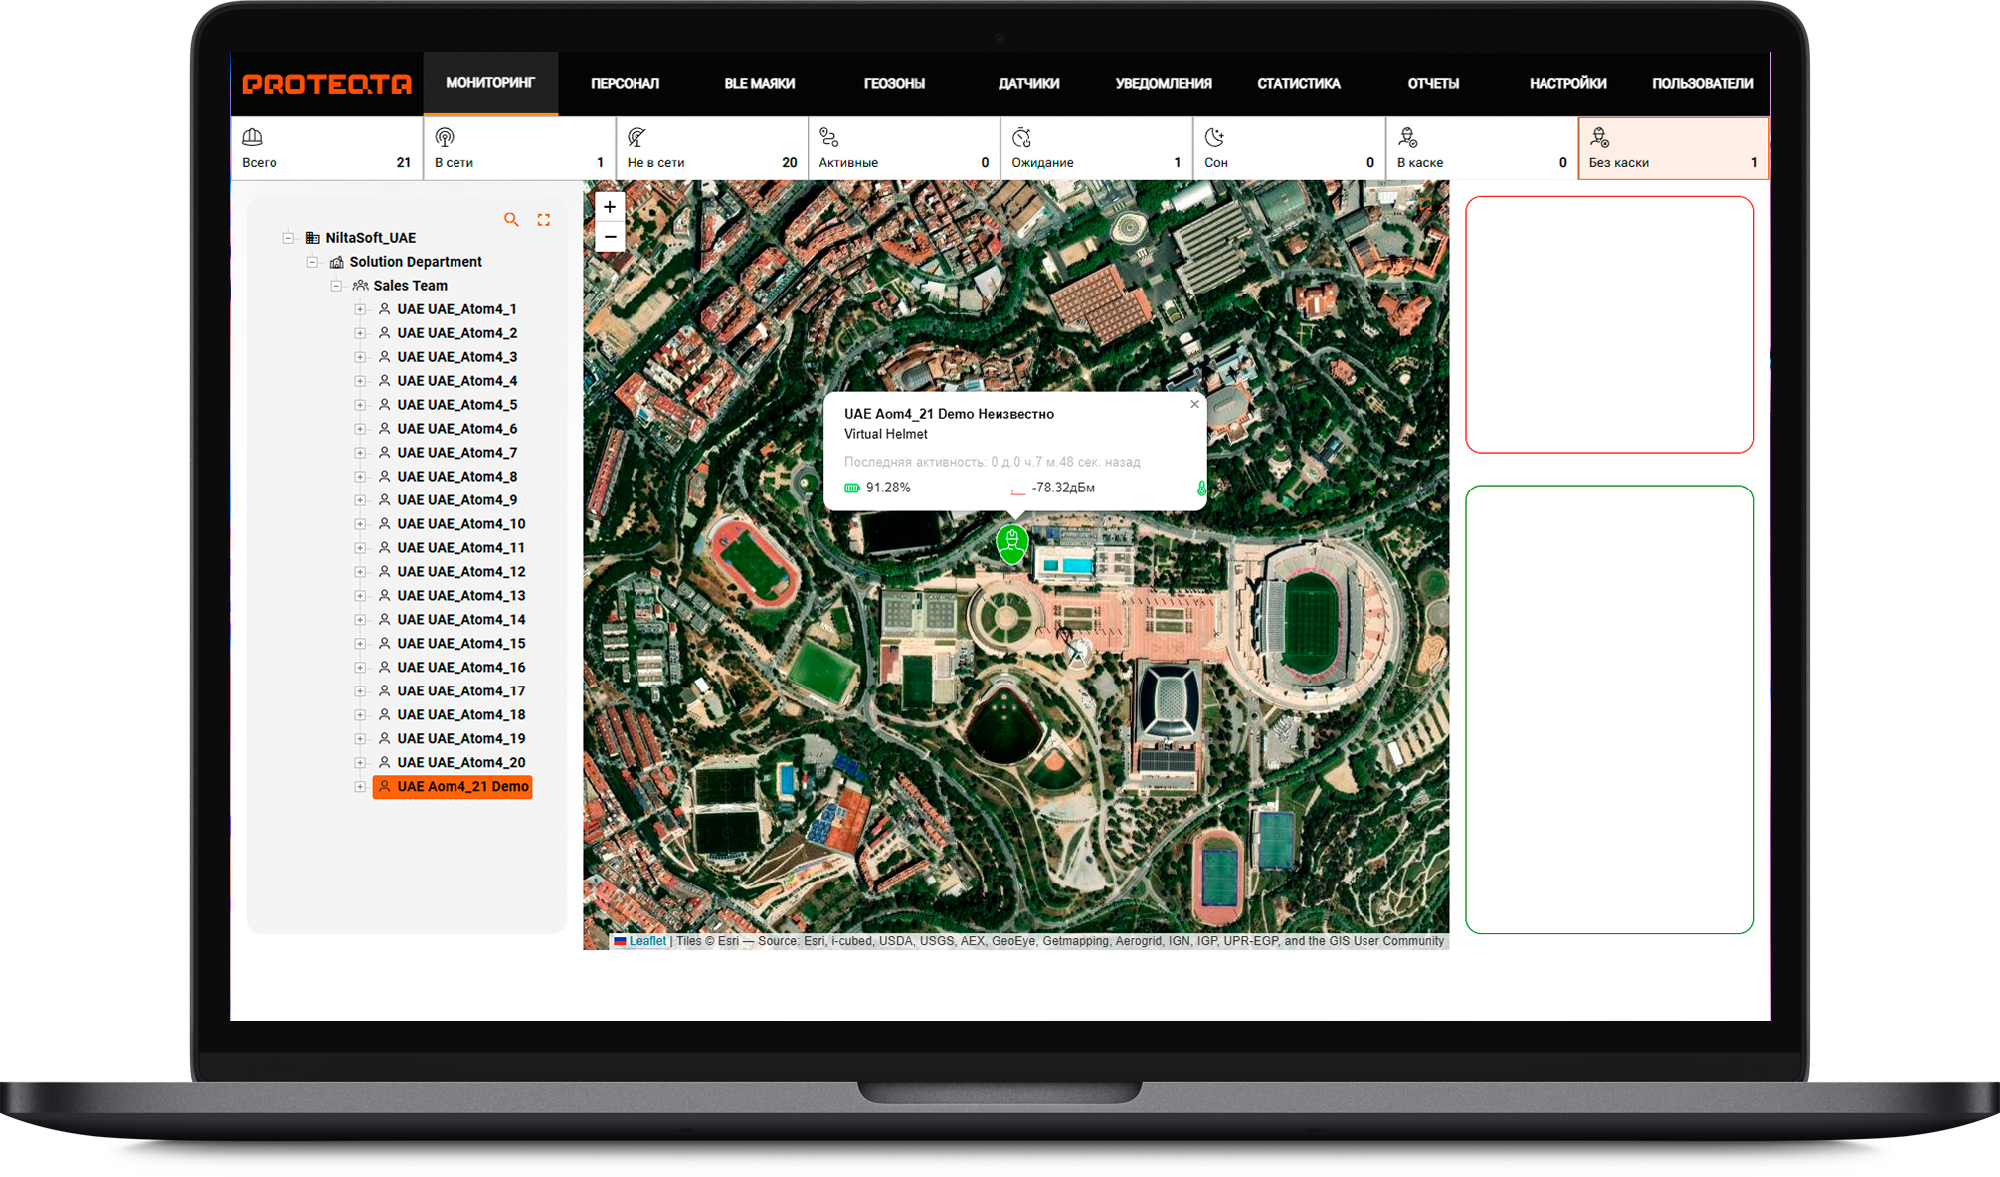This screenshot has width=2000, height=1177.
Task: Click the PROTEQTA logo
Action: (x=326, y=85)
